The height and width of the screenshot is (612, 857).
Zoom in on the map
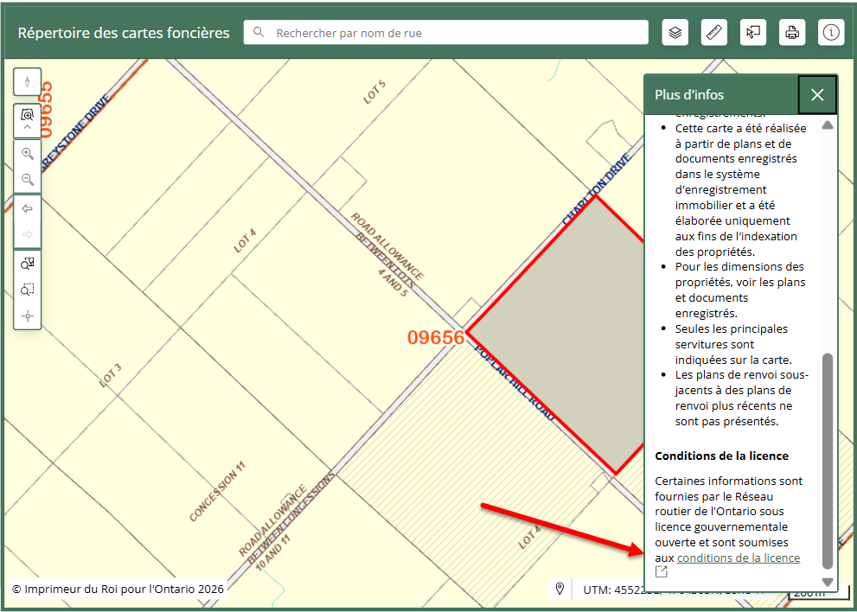(28, 154)
